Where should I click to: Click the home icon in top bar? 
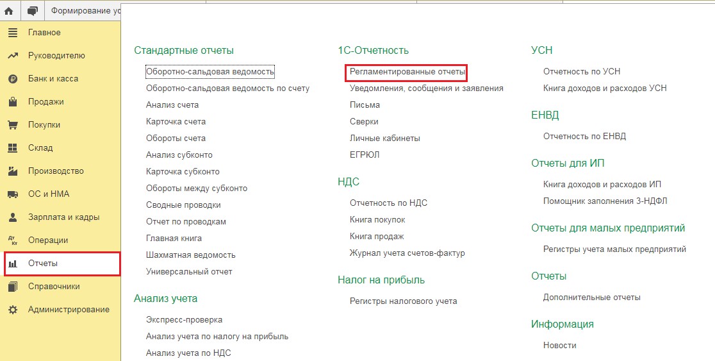pyautogui.click(x=8, y=10)
